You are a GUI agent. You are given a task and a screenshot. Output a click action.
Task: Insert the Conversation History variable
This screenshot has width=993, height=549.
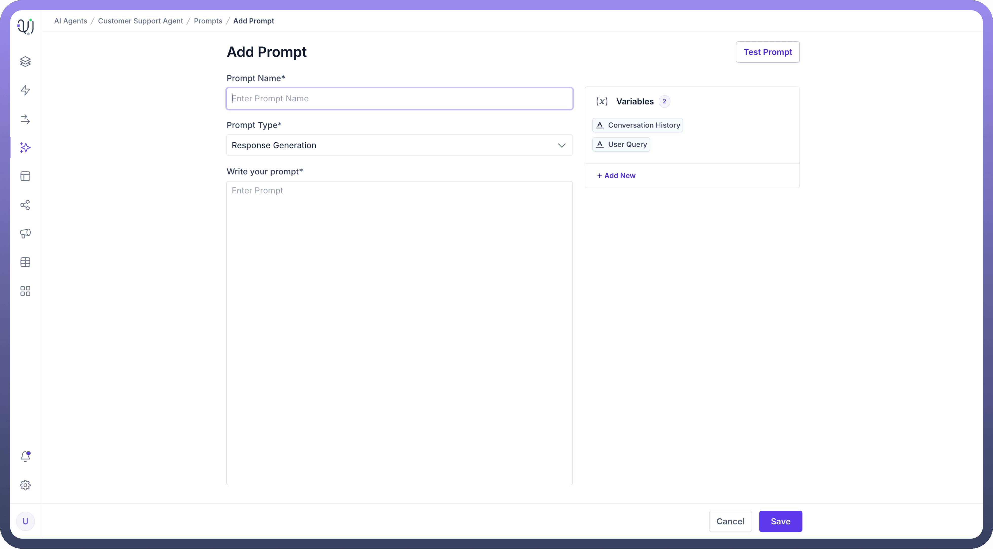click(637, 125)
